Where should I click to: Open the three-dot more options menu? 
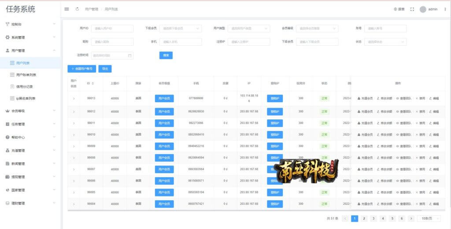(x=445, y=9)
